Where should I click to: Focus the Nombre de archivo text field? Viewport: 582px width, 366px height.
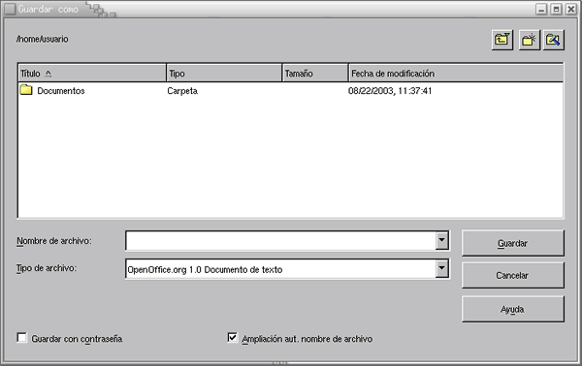[280, 241]
